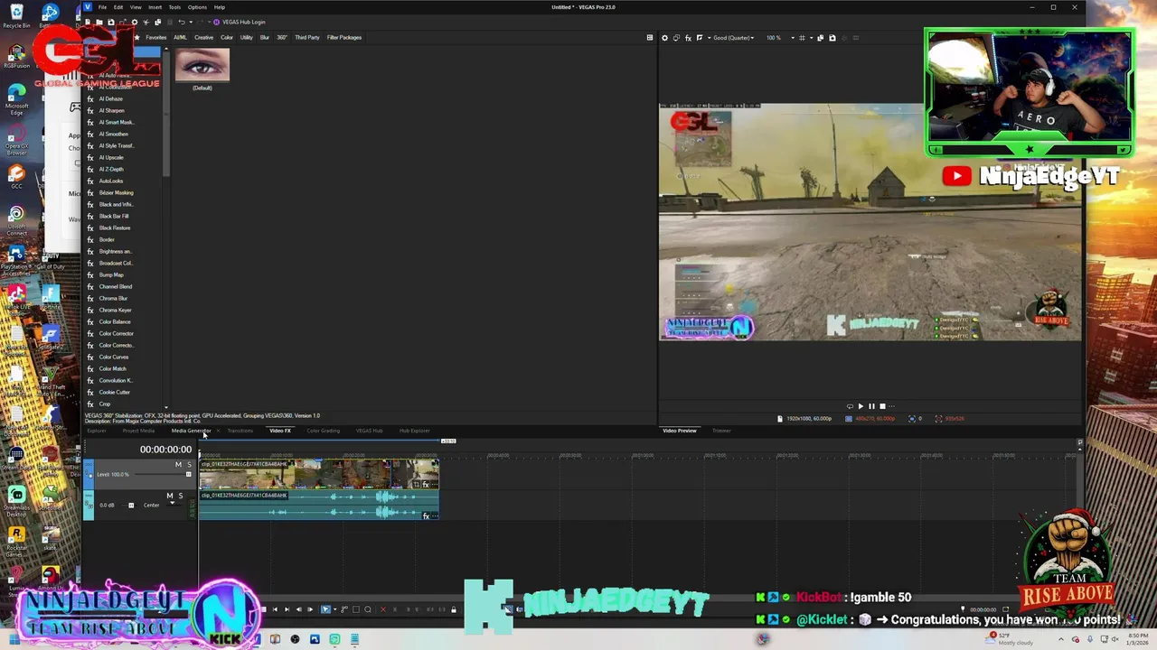This screenshot has width=1157, height=650.
Task: Select AI Dehaze effect in list
Action: point(110,99)
